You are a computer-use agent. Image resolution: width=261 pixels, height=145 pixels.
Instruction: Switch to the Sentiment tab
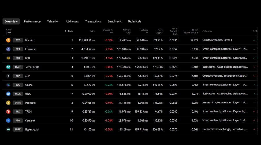click(x=115, y=21)
